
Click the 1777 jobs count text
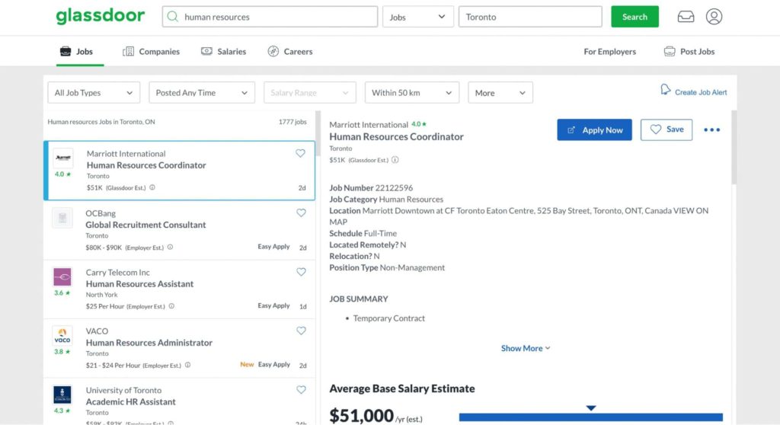pyautogui.click(x=292, y=121)
